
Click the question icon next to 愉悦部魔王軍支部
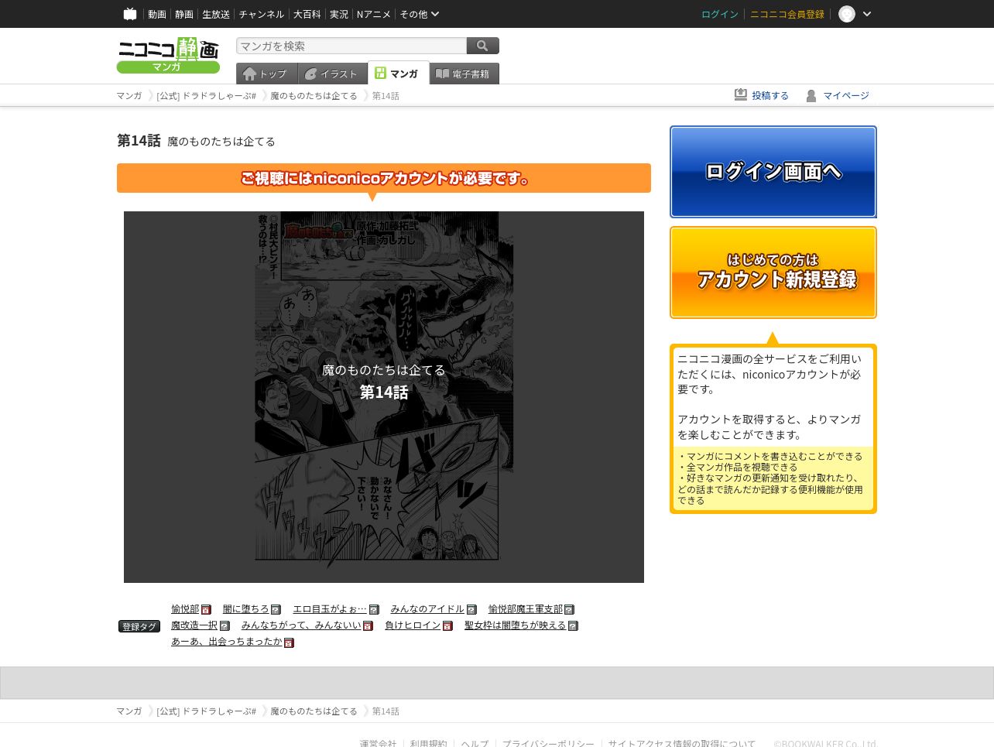(x=570, y=610)
